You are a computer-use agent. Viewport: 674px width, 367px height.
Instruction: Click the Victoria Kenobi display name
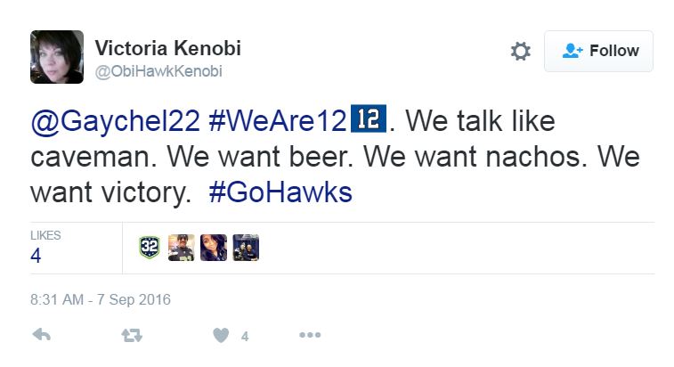click(x=167, y=48)
